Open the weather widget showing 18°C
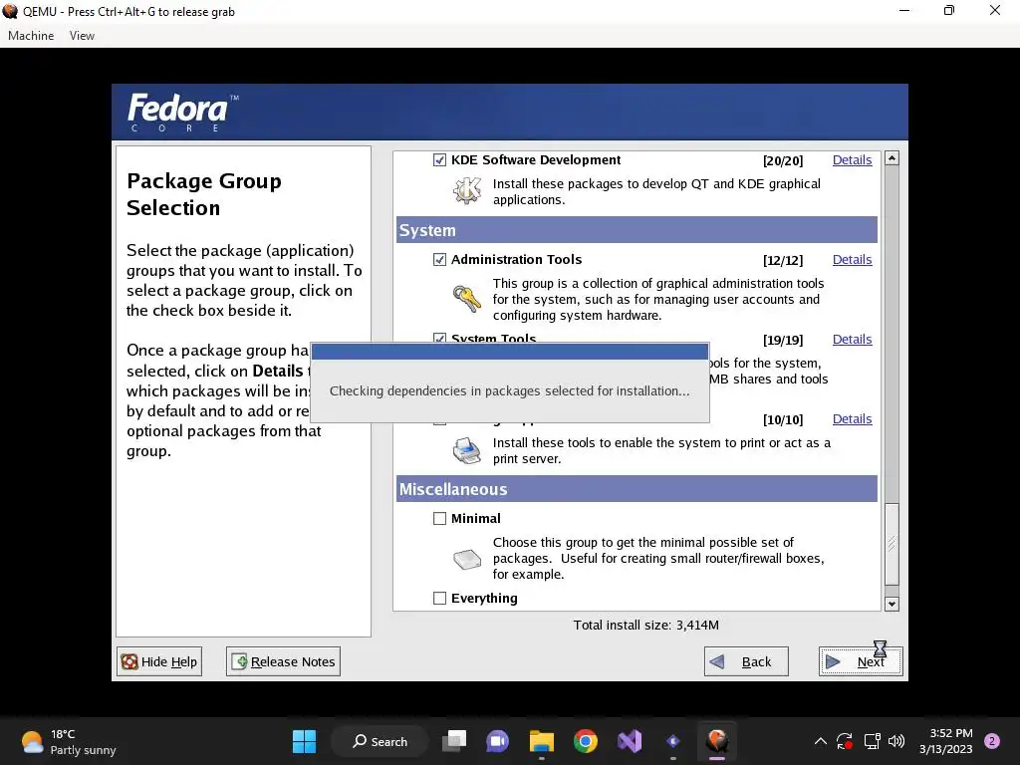The width and height of the screenshot is (1020, 765). tap(69, 741)
